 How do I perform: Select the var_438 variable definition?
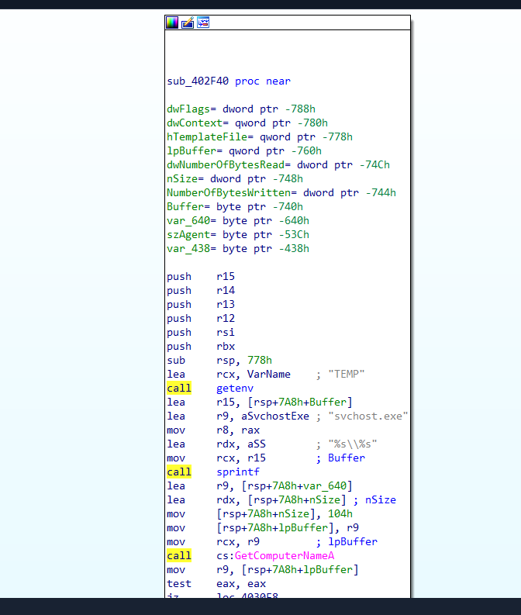click(x=238, y=249)
